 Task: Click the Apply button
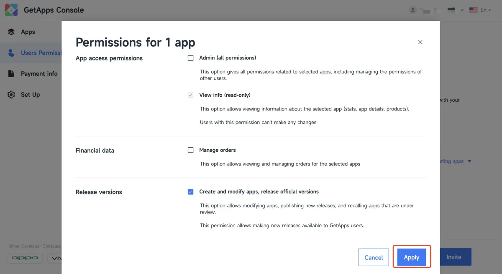tap(412, 257)
